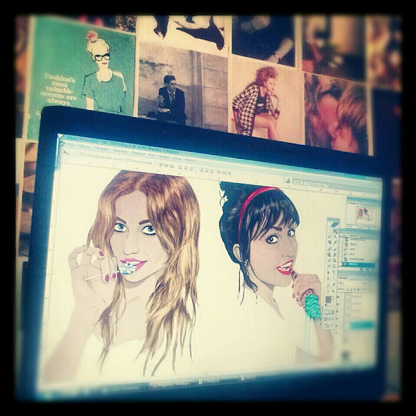Viewport: 416px width, 416px height.
Task: Select the Magic Wand tool
Action: pos(336,236)
